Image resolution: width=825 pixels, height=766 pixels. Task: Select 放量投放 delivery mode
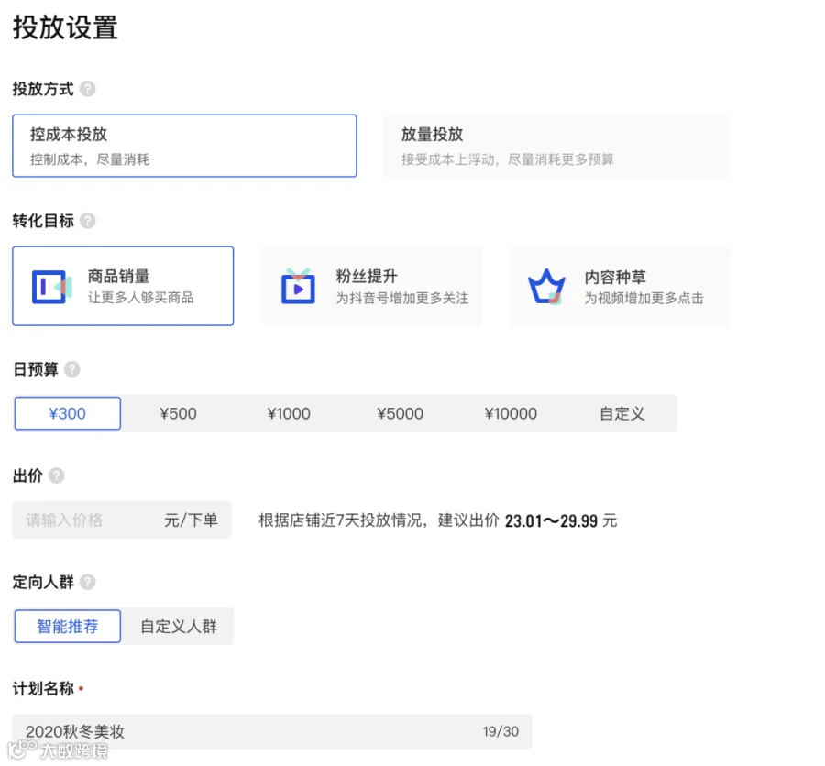[x=556, y=146]
